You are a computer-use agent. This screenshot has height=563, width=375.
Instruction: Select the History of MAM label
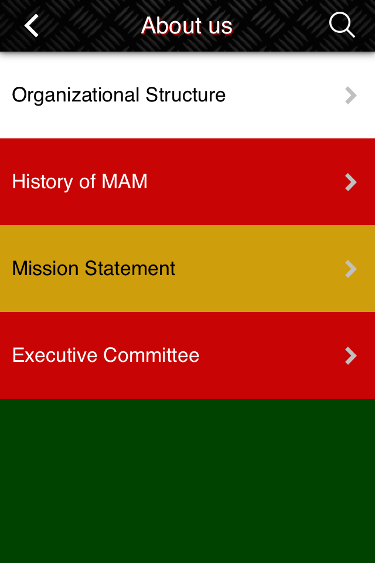80,182
